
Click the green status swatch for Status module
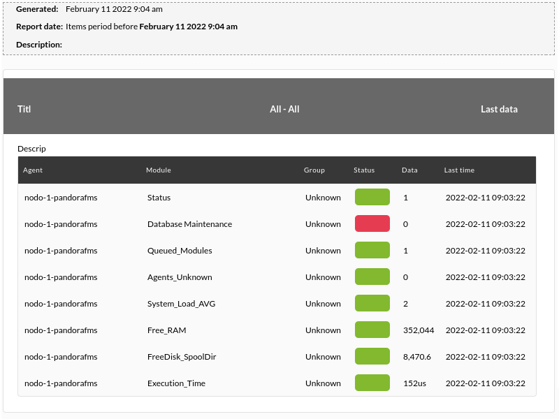coord(372,197)
